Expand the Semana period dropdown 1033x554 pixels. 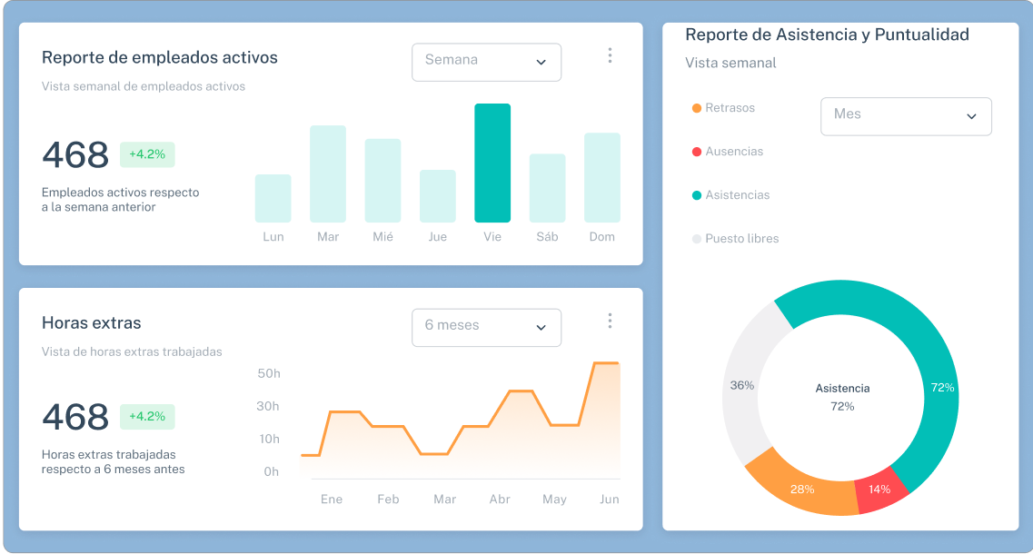[x=486, y=62]
